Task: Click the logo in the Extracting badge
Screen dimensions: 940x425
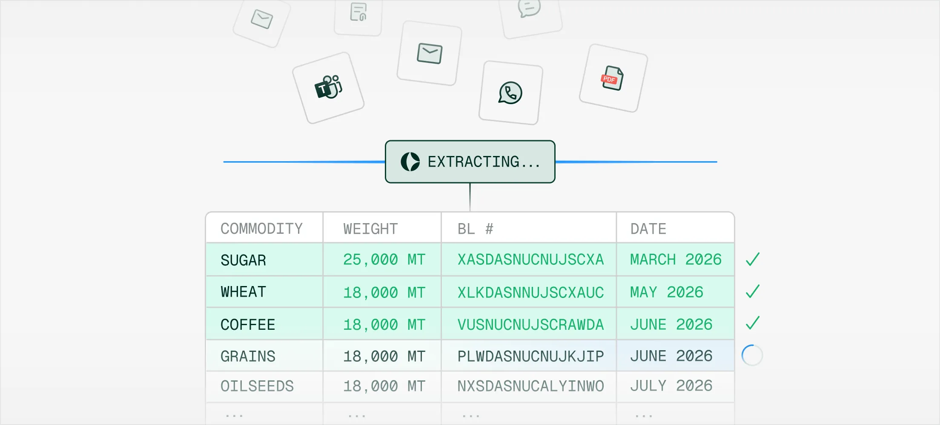Action: 410,162
